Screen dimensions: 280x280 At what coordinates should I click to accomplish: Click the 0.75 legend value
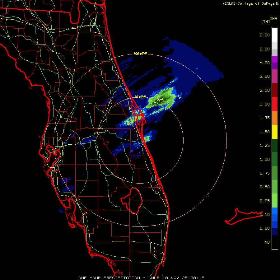pyautogui.click(x=265, y=173)
